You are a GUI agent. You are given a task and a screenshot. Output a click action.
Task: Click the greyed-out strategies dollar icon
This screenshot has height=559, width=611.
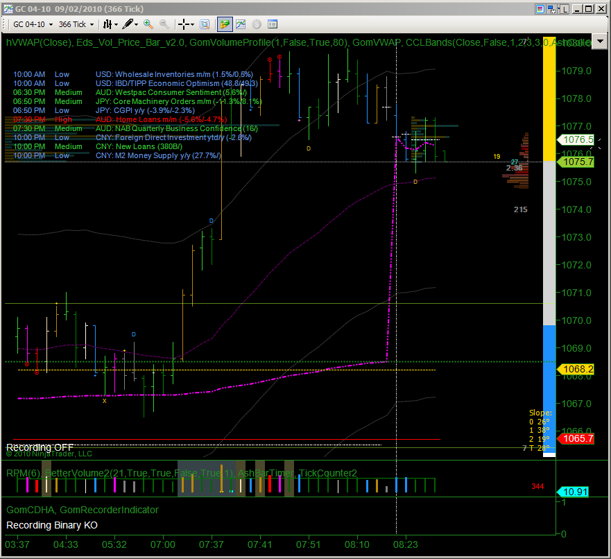click(x=257, y=24)
